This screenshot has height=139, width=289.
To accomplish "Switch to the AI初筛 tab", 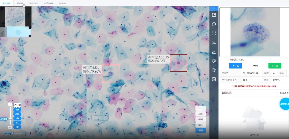I will [20, 3].
